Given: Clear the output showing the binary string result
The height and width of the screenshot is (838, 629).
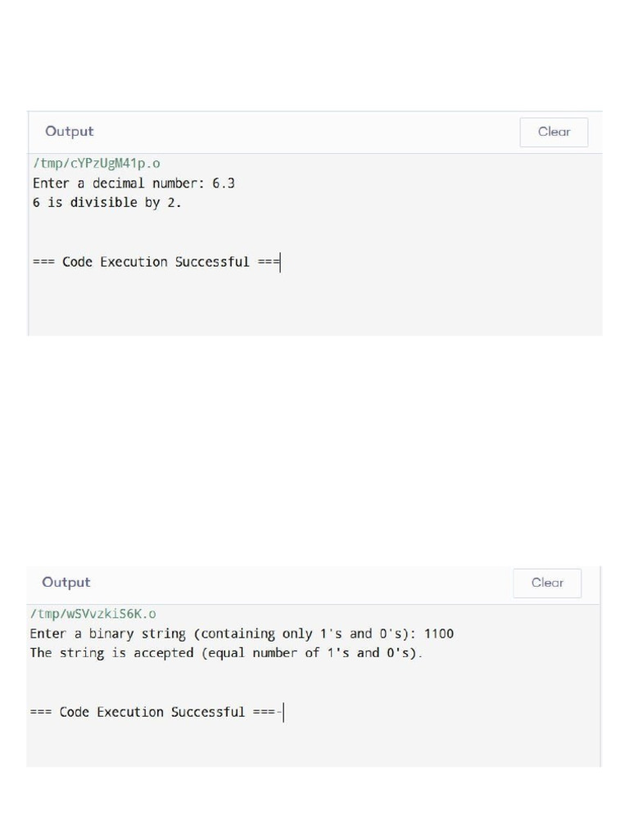Looking at the screenshot, I should coord(547,583).
